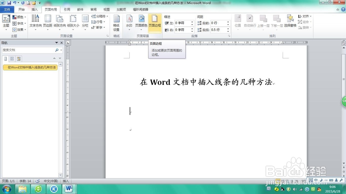
Task: Open Line Numbers (行号) dropdown
Action: pos(98,22)
